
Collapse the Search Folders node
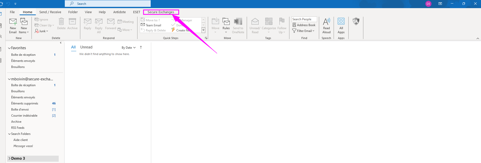(x=9, y=134)
